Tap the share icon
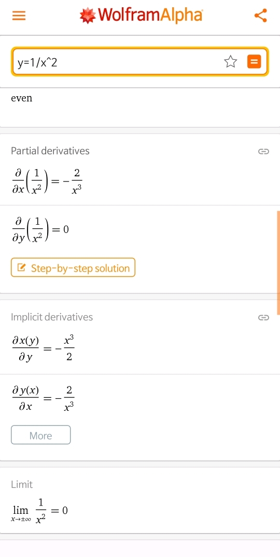 coord(261,15)
